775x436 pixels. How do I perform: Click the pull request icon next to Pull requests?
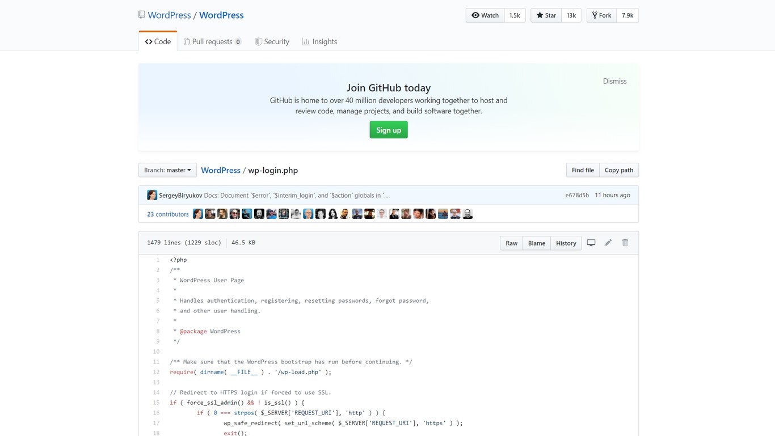(188, 41)
